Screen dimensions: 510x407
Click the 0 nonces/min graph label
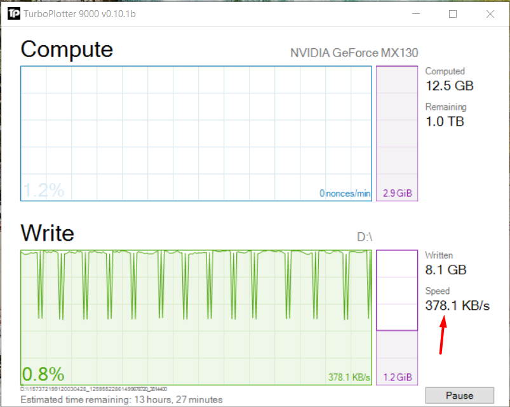(x=345, y=194)
